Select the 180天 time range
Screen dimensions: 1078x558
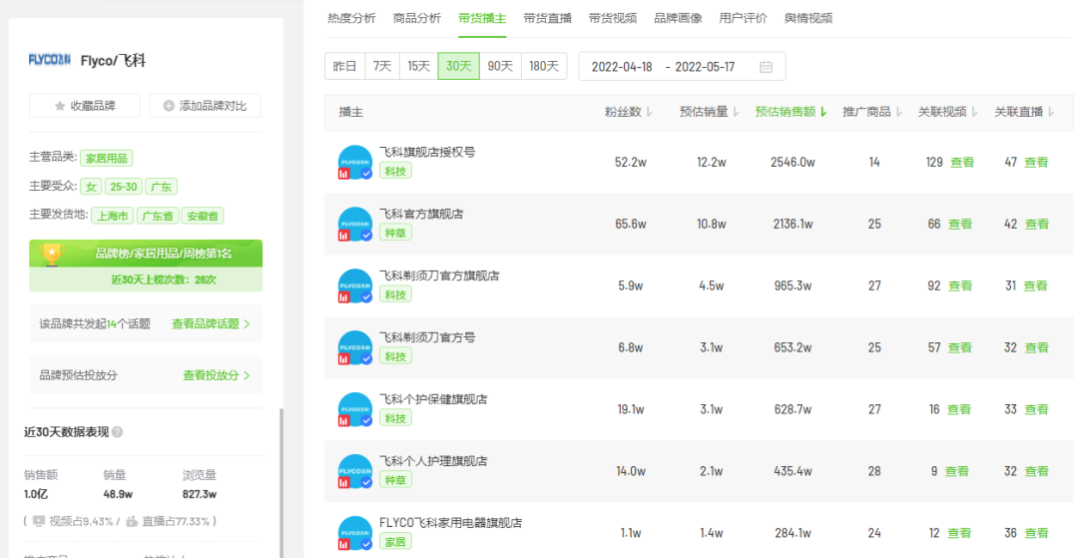[x=545, y=67]
